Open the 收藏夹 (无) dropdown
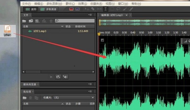The height and width of the screenshot is (110, 190). [74, 98]
